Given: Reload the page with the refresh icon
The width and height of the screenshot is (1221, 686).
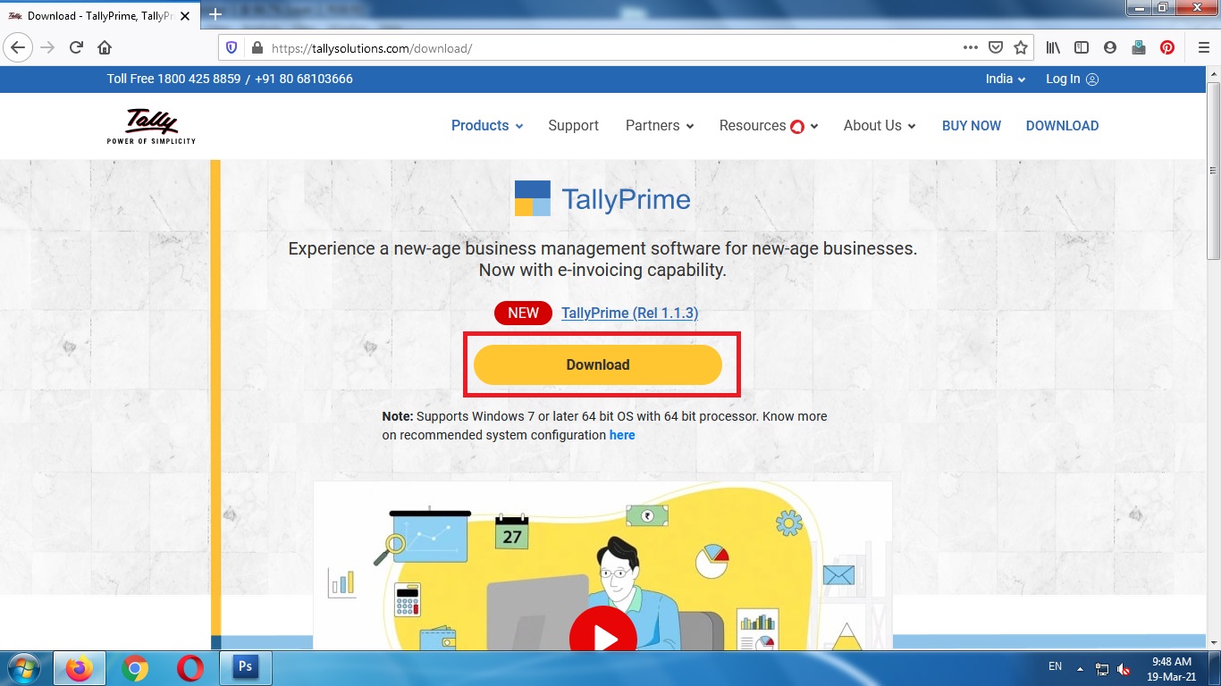Looking at the screenshot, I should coord(76,47).
